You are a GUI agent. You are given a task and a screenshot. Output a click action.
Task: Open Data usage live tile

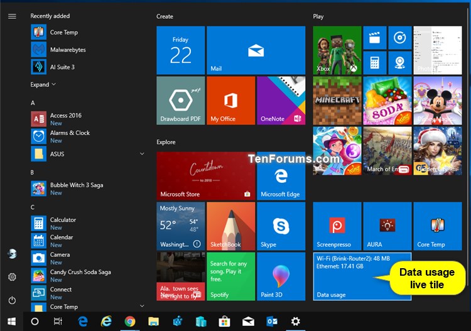[x=362, y=276]
